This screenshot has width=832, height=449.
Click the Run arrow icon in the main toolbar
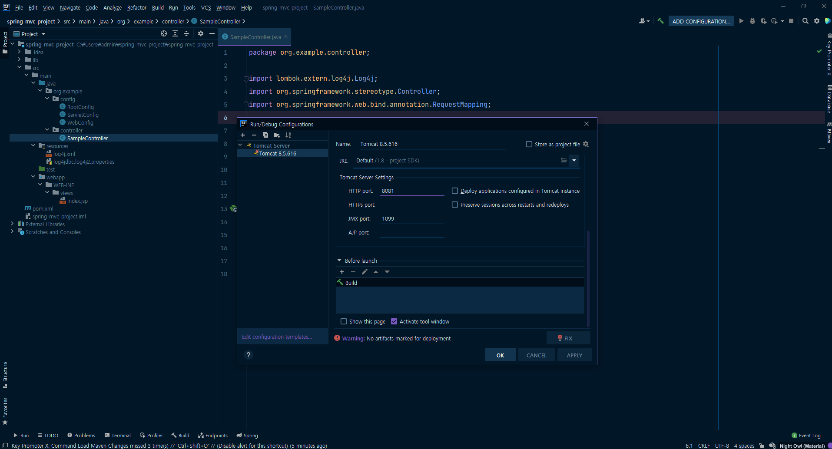click(741, 21)
